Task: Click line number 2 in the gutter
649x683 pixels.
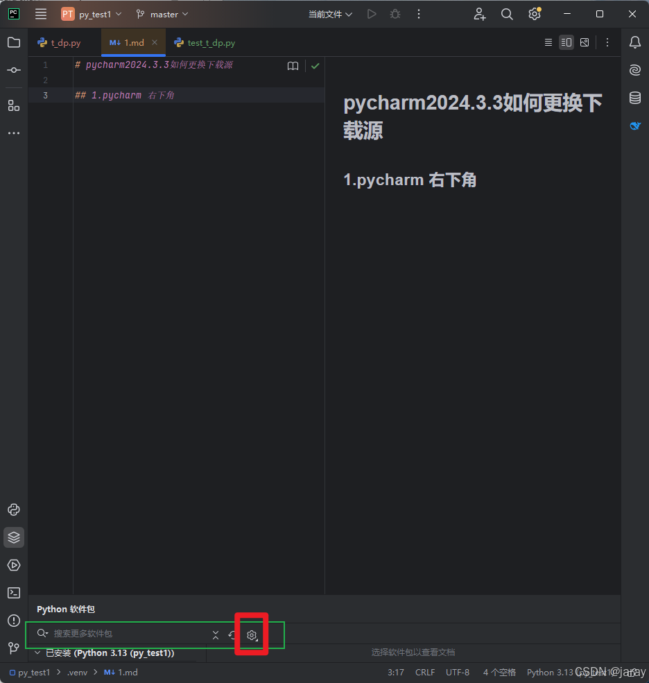Action: (x=45, y=80)
